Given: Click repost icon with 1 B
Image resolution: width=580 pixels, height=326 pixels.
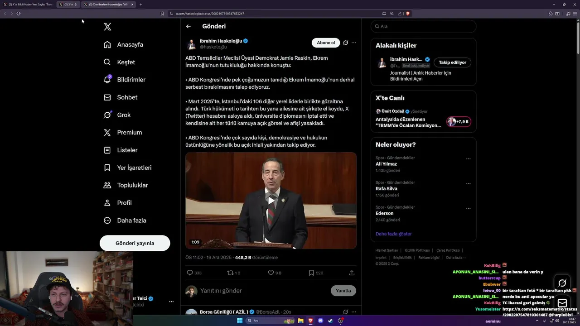Looking at the screenshot, I should pyautogui.click(x=230, y=273).
